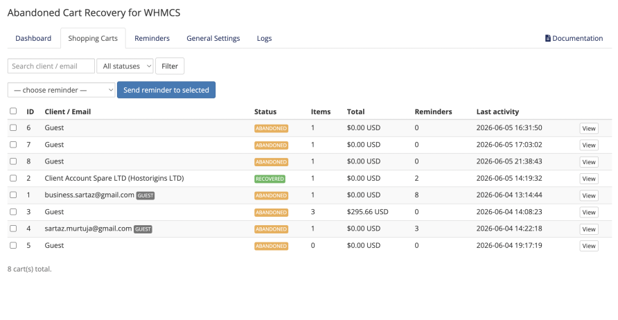Check the box for cart ID 5
The width and height of the screenshot is (618, 320).
(x=13, y=245)
